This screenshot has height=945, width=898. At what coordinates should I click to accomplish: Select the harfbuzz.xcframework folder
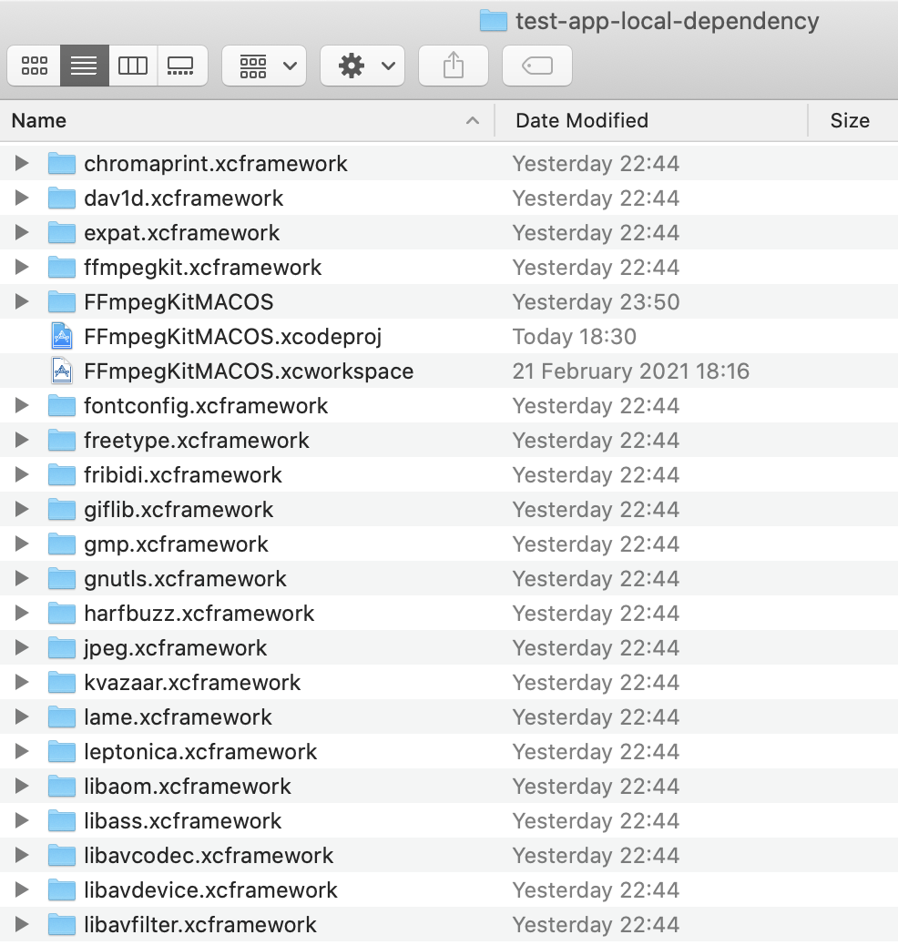coord(199,614)
